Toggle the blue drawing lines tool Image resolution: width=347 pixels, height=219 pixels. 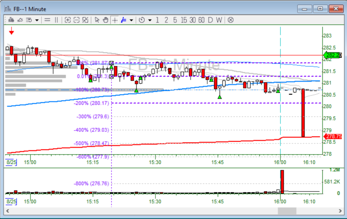[124, 20]
